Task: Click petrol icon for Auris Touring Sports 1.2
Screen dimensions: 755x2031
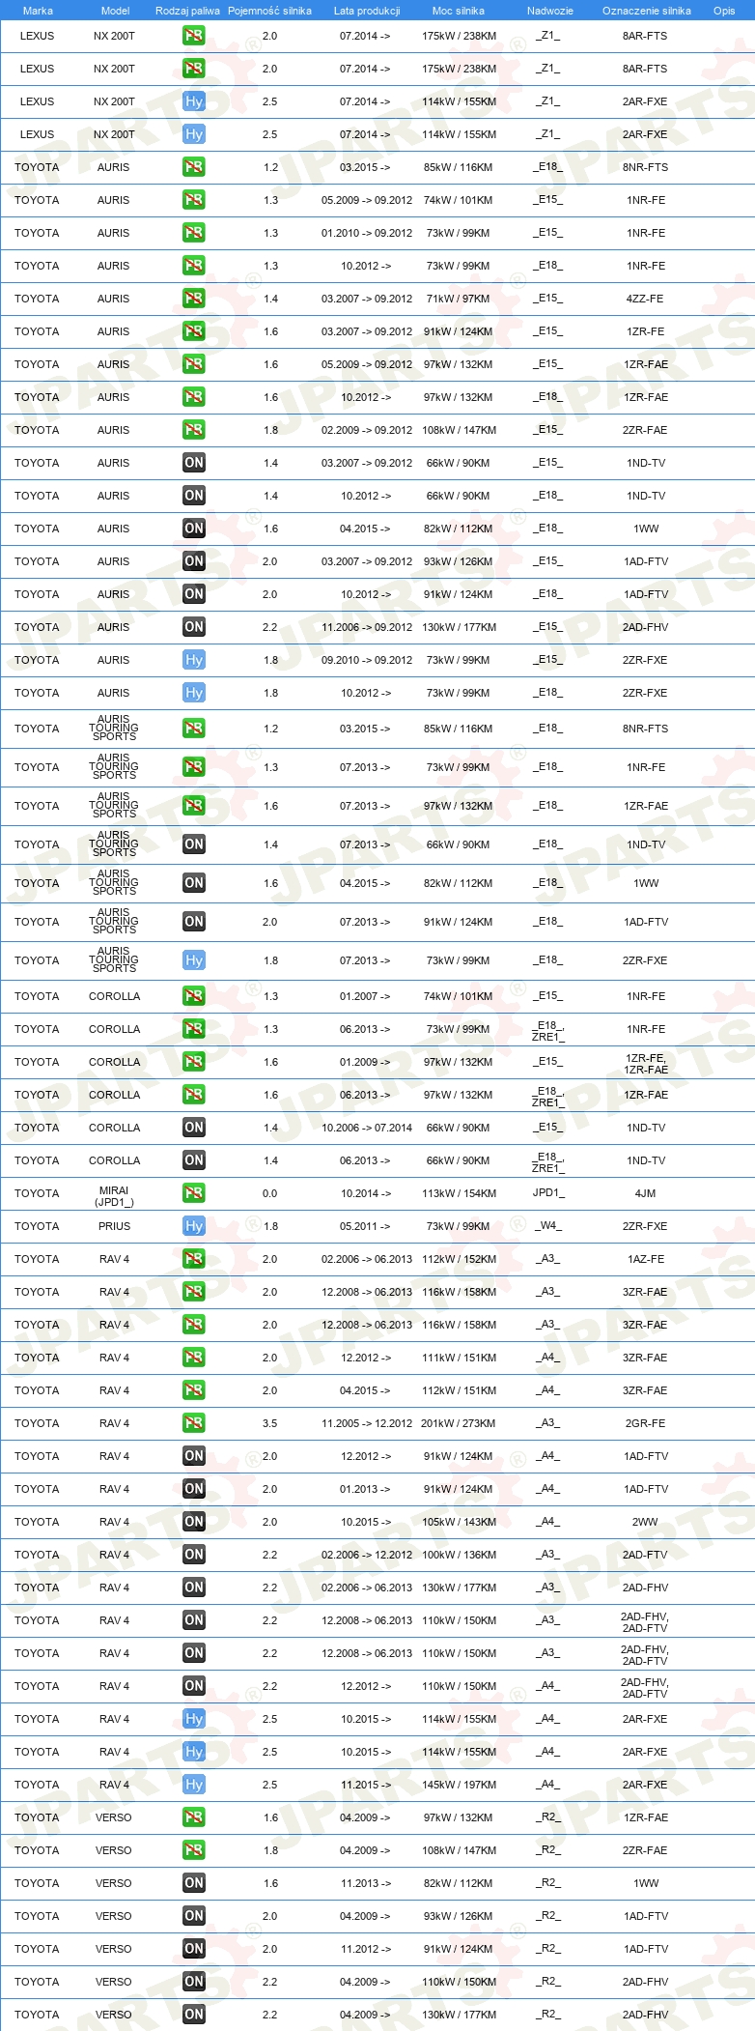Action: point(194,729)
